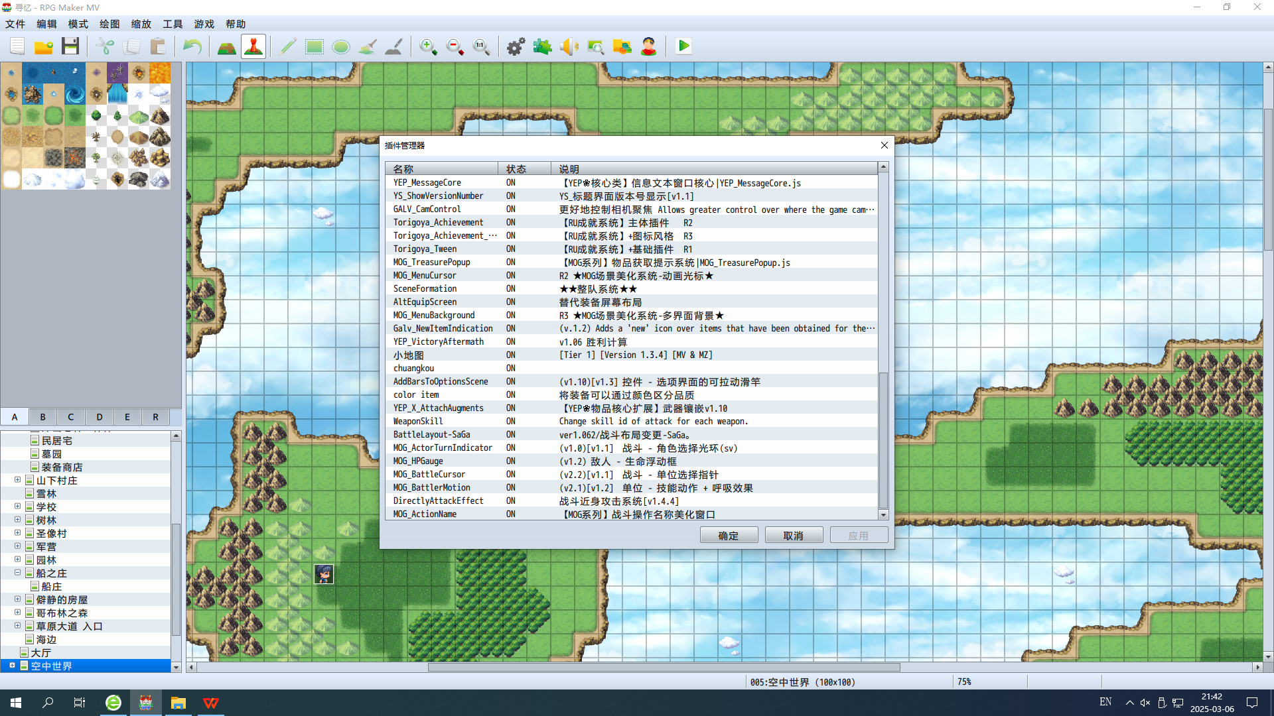Click the Cut scissors icon
This screenshot has width=1274, height=716.
(x=105, y=46)
